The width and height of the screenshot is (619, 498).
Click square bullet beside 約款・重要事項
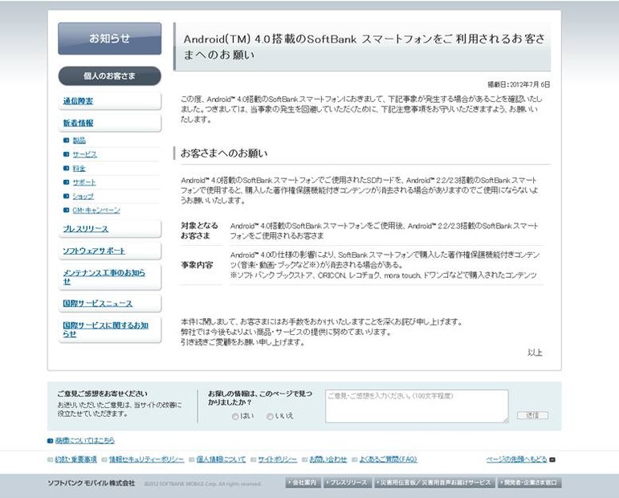[50, 459]
